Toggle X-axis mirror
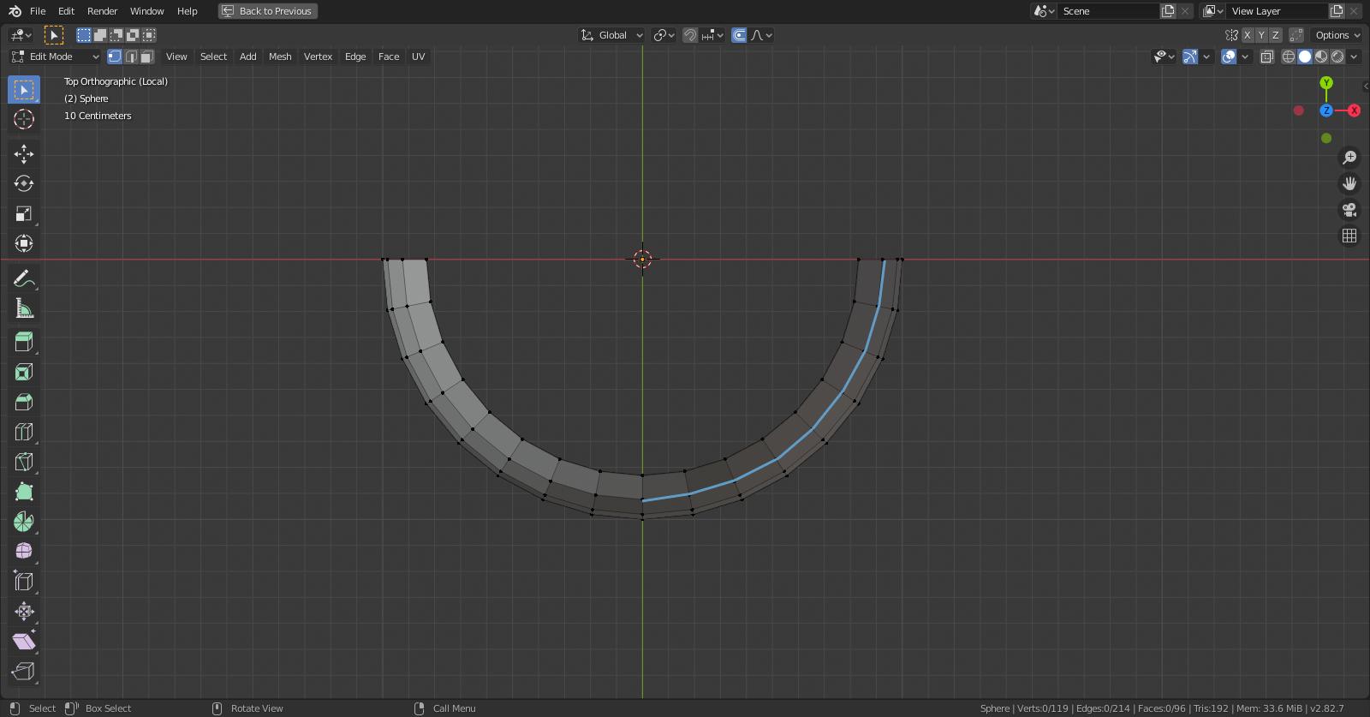The width and height of the screenshot is (1370, 717). point(1248,35)
